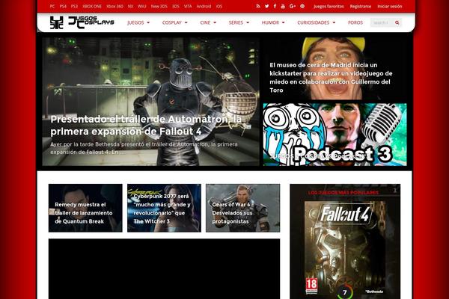Screen dimensions: 449x299
Task: Expand the SERIES menu dropdown
Action: pos(239,22)
